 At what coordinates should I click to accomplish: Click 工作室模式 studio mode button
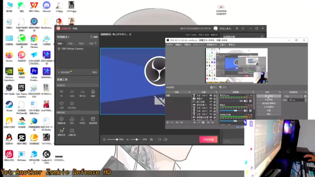[269, 107]
